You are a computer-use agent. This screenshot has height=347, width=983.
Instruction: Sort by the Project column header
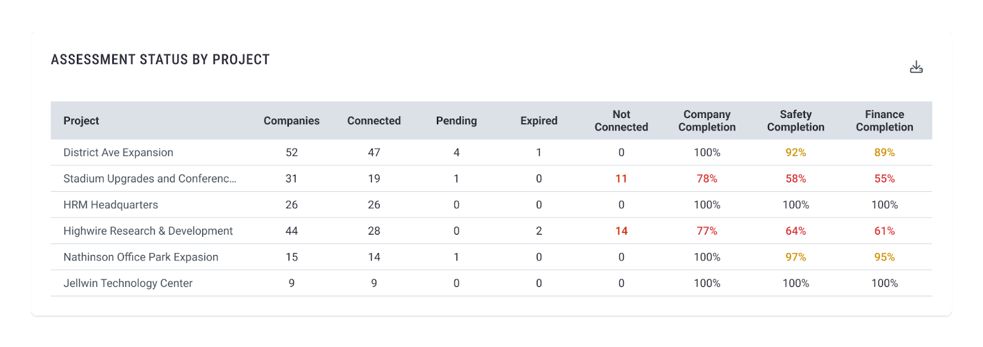(81, 121)
